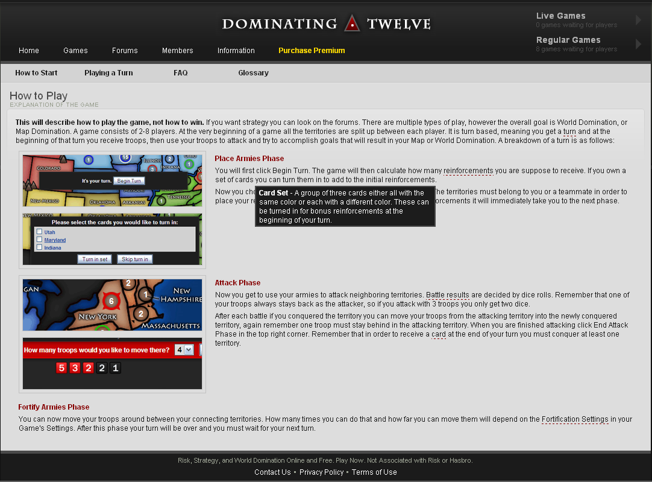Click the How to Play page title
652x482 pixels.
click(x=38, y=96)
